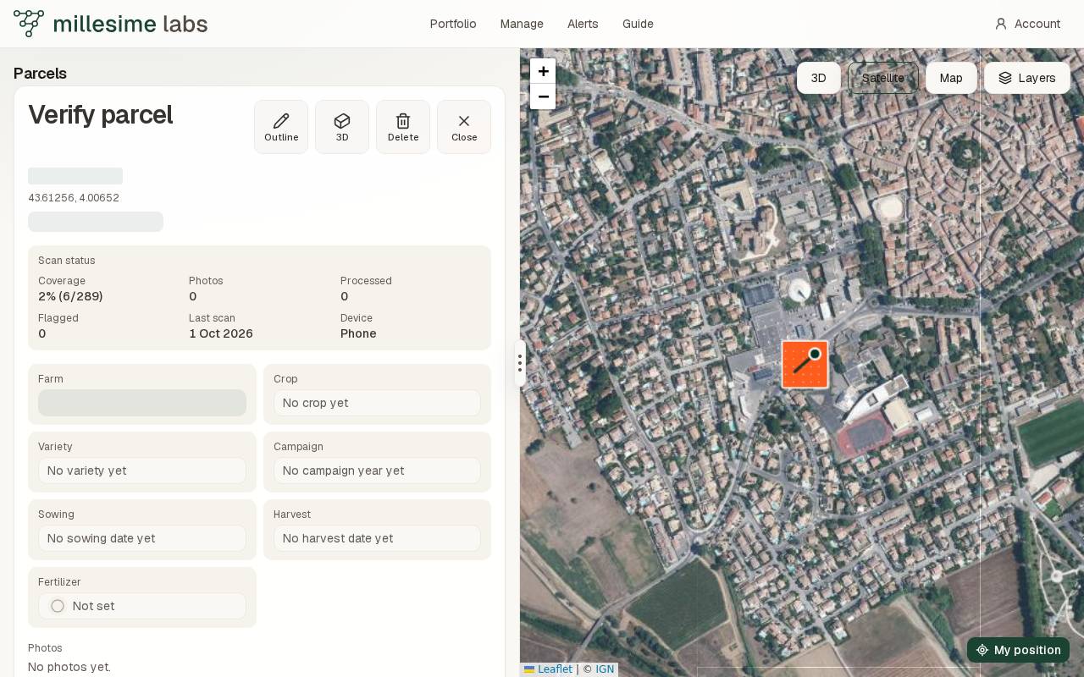Open the IGN attribution link
Screen dimensions: 1084x677
click(605, 669)
